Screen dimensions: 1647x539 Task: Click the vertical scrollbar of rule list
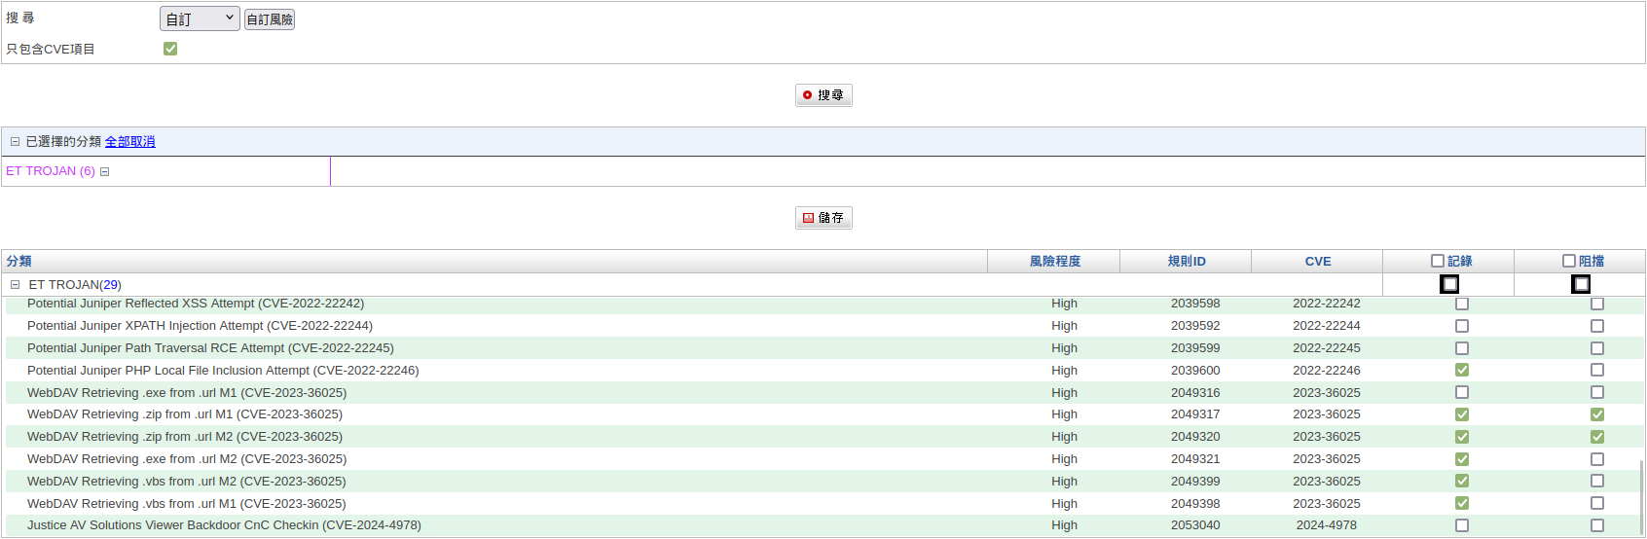coord(1641,496)
